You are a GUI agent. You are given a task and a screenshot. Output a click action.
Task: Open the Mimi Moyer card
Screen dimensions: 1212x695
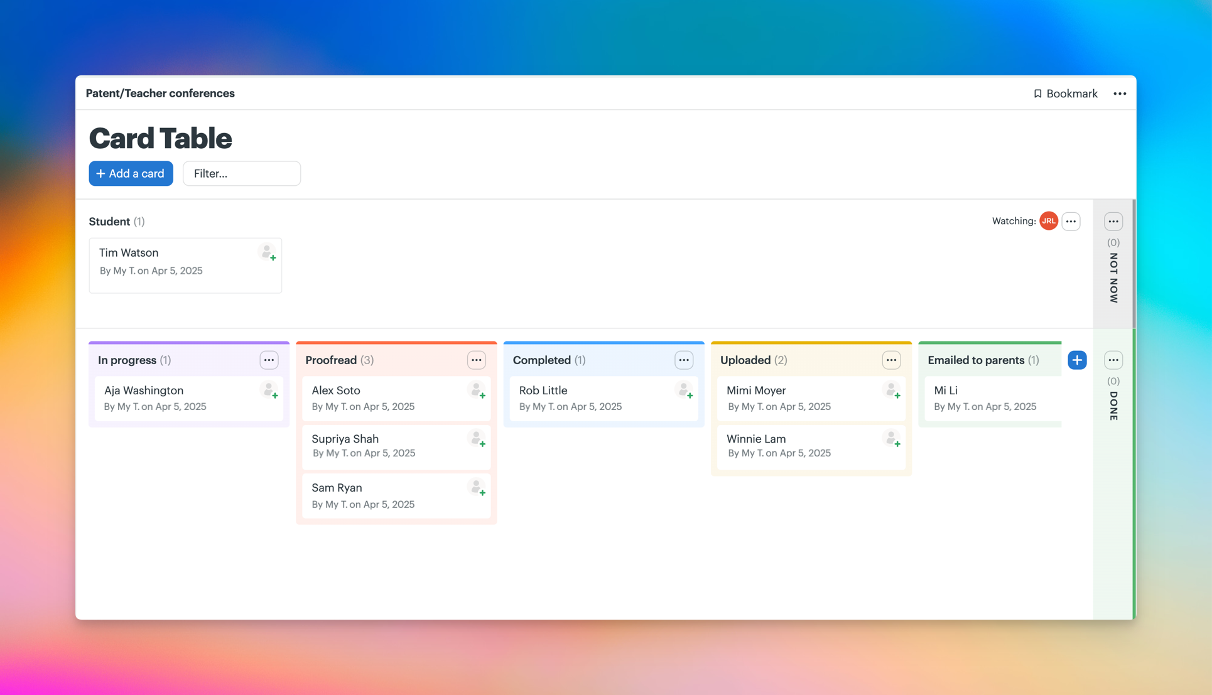coord(811,398)
